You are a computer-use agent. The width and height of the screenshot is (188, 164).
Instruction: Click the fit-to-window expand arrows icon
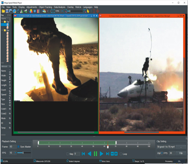coord(53,11)
